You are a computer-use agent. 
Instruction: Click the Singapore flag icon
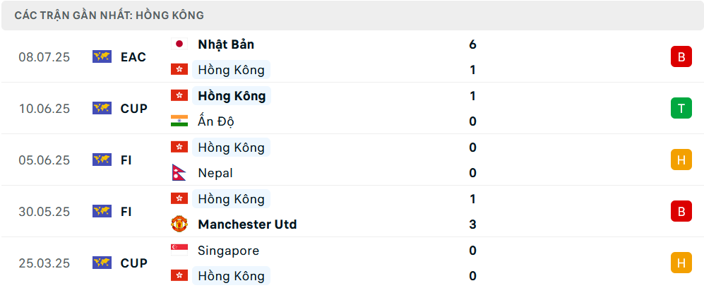tap(179, 250)
